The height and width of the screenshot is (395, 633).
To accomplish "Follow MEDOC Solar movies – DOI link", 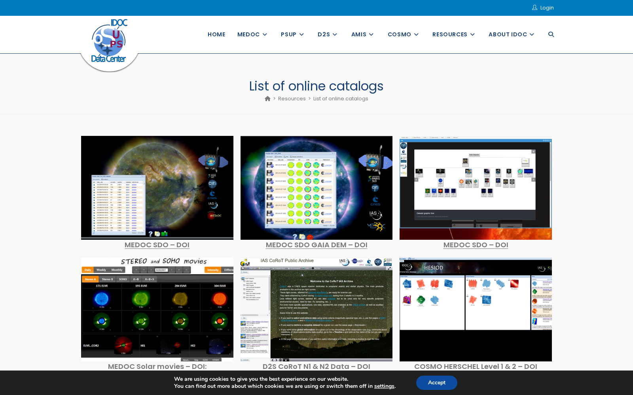I will point(157,367).
